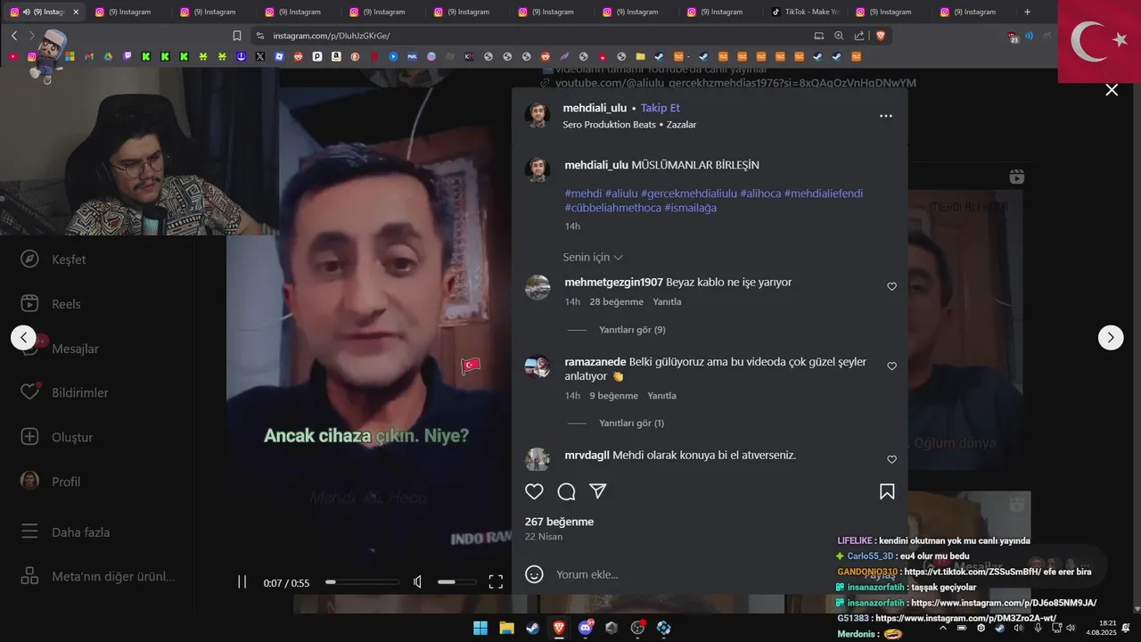The width and height of the screenshot is (1141, 642).
Task: Set position on the video progress bar
Action: [x=362, y=582]
